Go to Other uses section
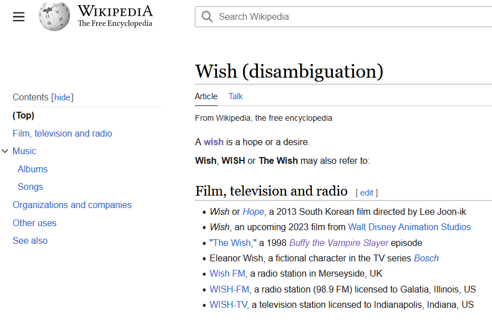 coord(35,223)
